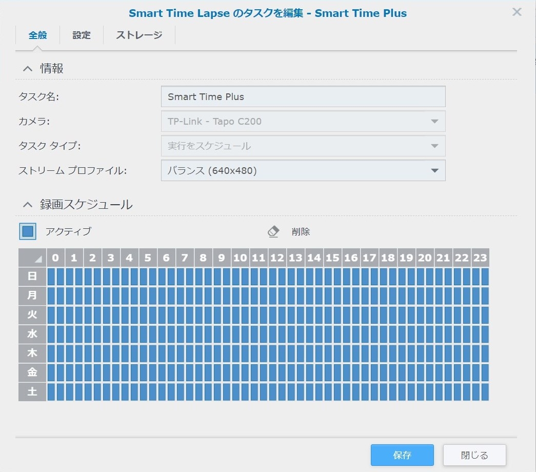Select the 土 row header
This screenshot has width=536, height=472.
32,392
